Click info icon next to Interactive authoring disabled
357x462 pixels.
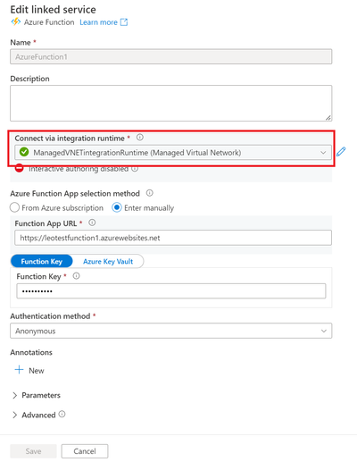point(135,169)
